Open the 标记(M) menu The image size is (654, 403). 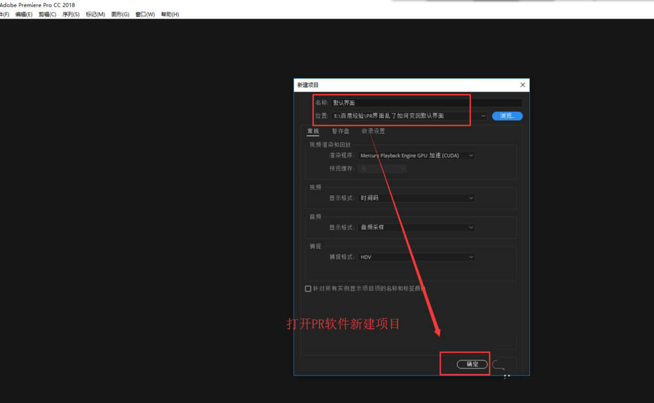pos(95,14)
